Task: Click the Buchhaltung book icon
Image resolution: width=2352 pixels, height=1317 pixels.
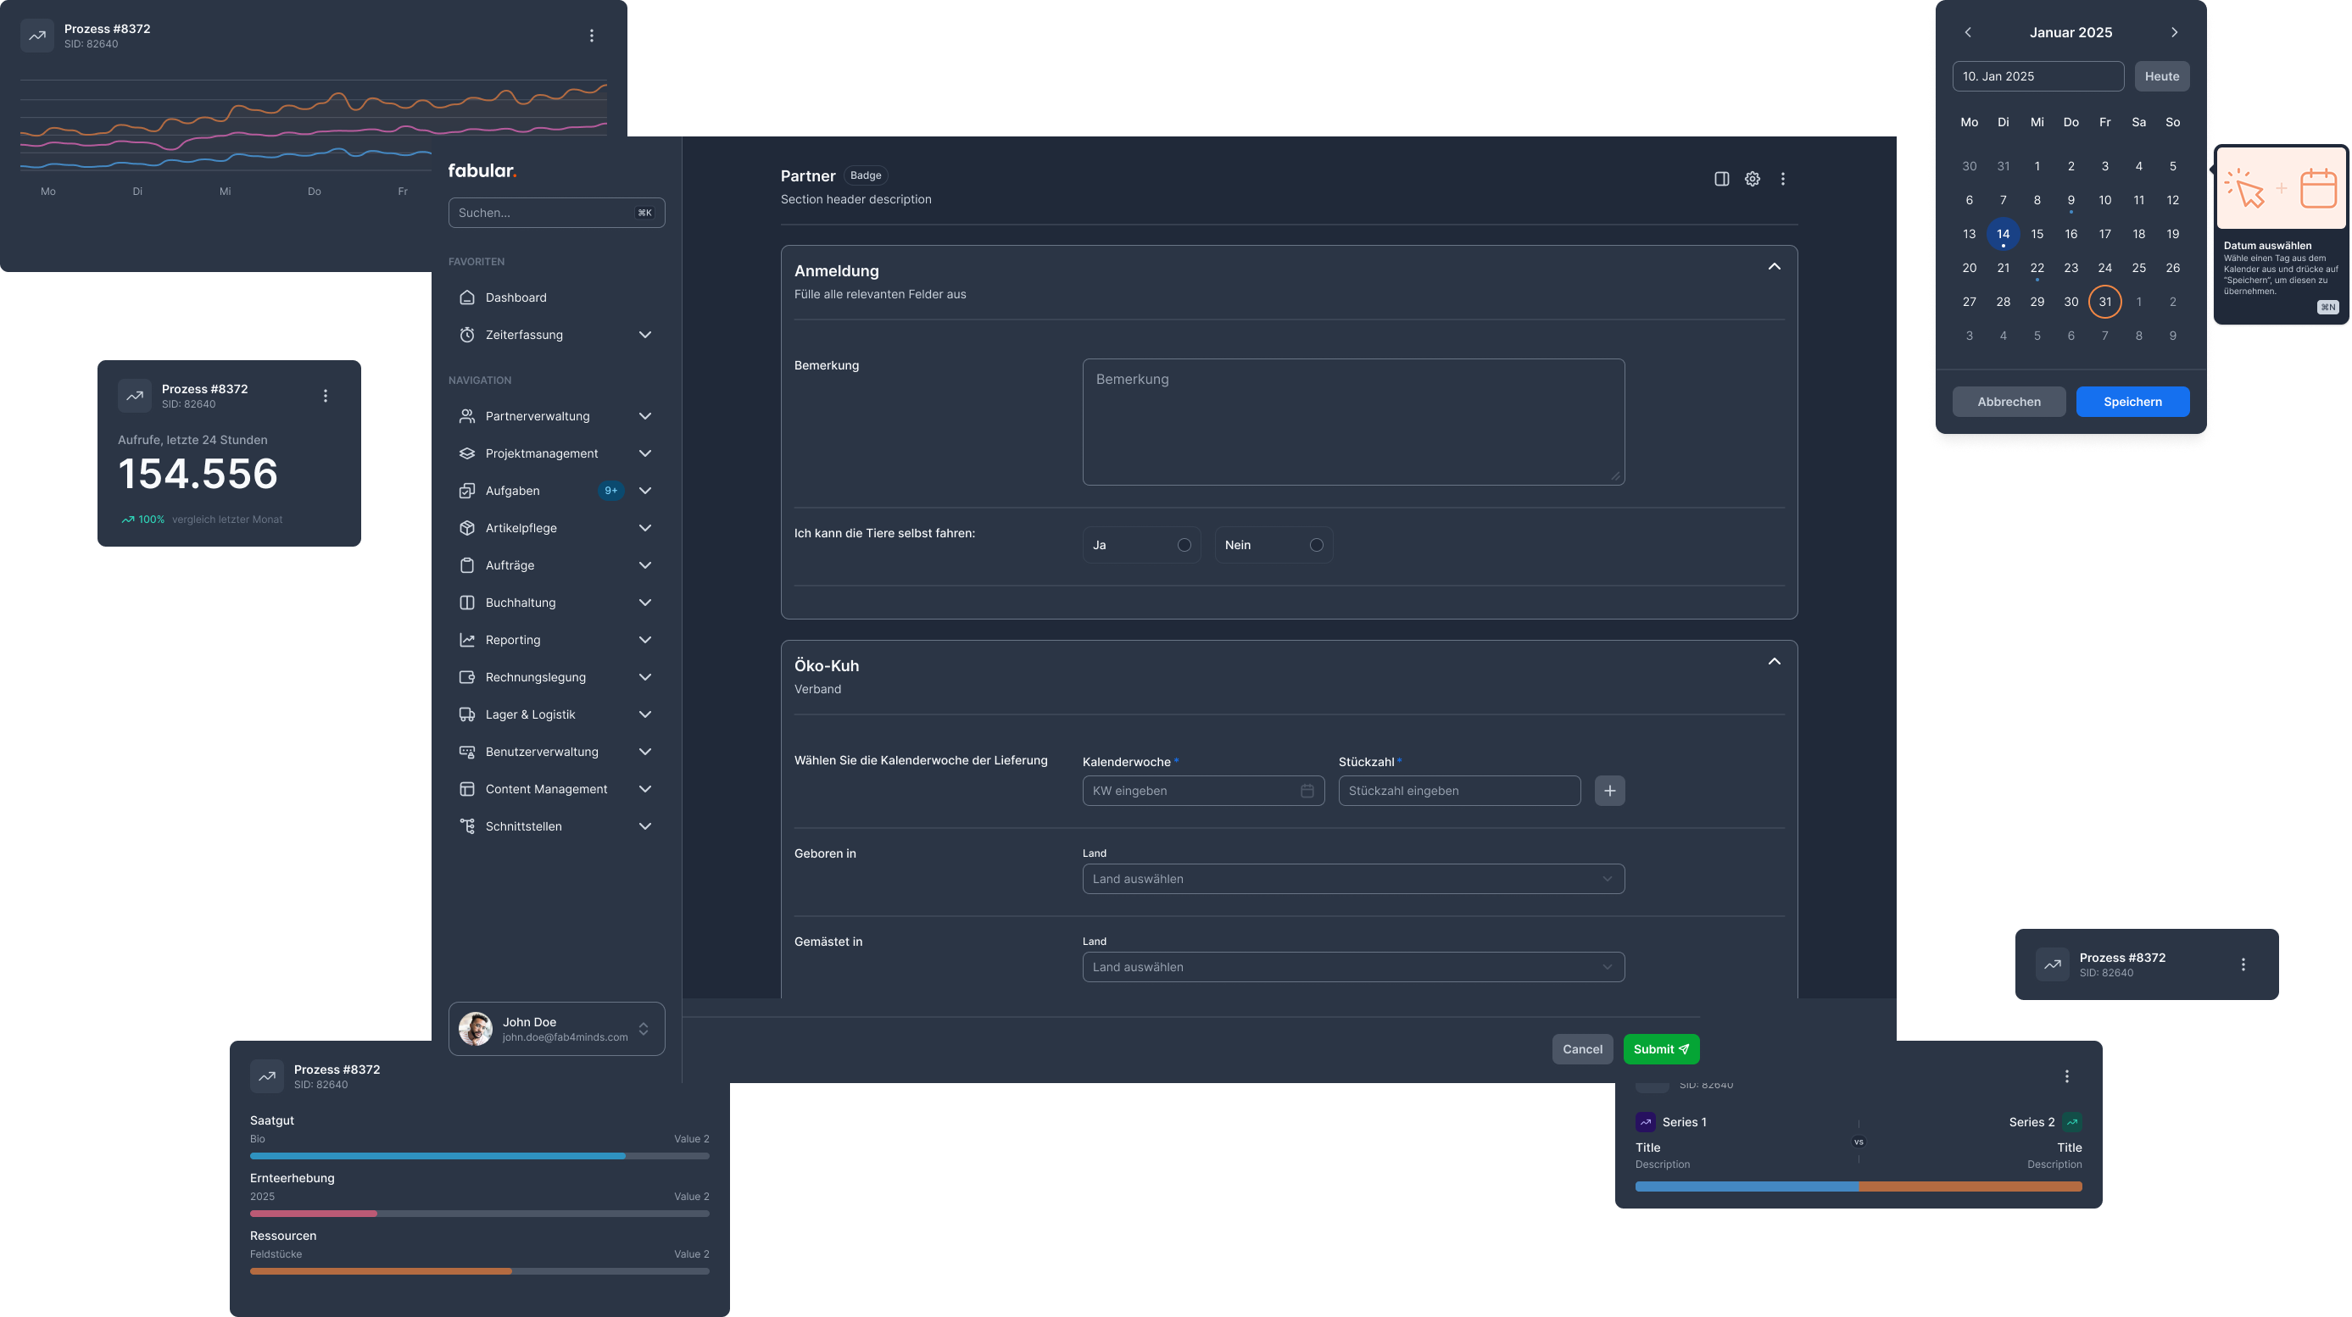Action: coord(466,603)
